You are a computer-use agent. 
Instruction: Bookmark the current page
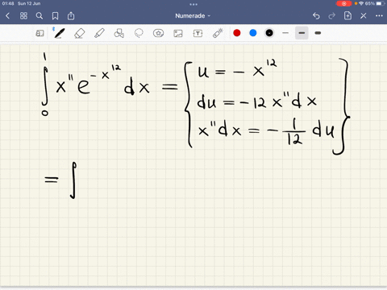(55, 16)
